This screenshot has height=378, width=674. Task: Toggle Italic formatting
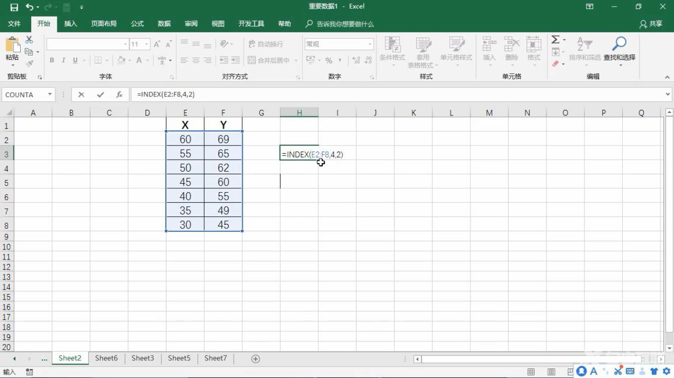coord(63,60)
